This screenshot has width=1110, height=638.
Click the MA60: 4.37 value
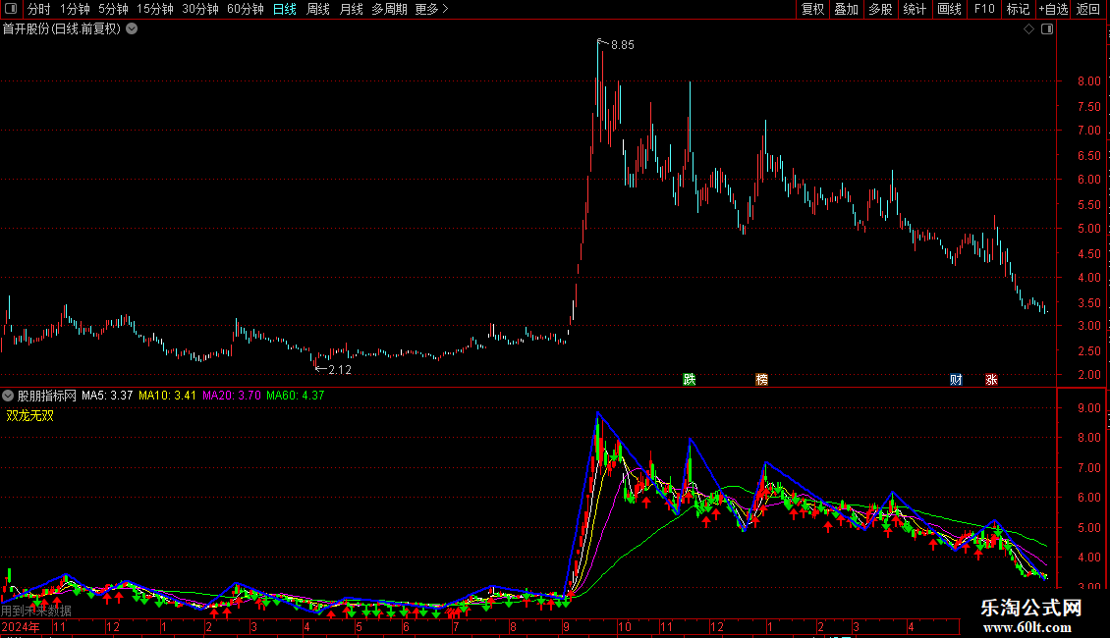(296, 396)
